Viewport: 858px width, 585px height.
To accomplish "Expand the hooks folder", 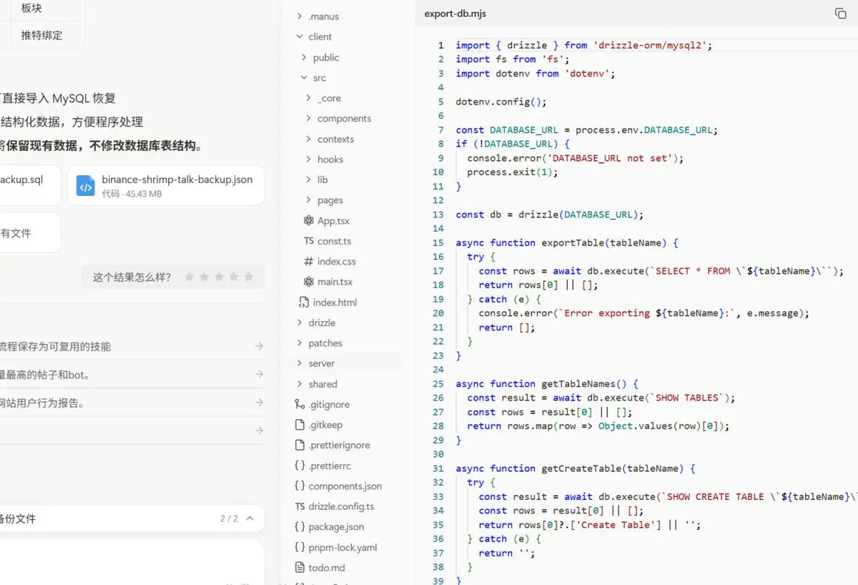I will (x=308, y=159).
